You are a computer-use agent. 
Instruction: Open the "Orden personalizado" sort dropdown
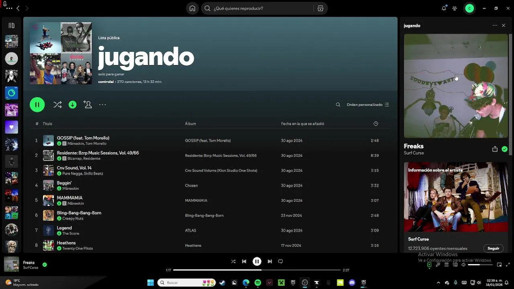click(367, 105)
